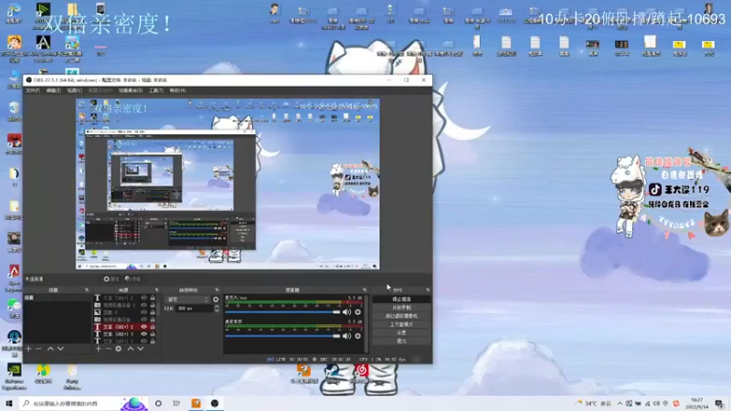Image resolution: width=731 pixels, height=411 pixels.
Task: Click the Windows taskbar search box
Action: (x=84, y=403)
